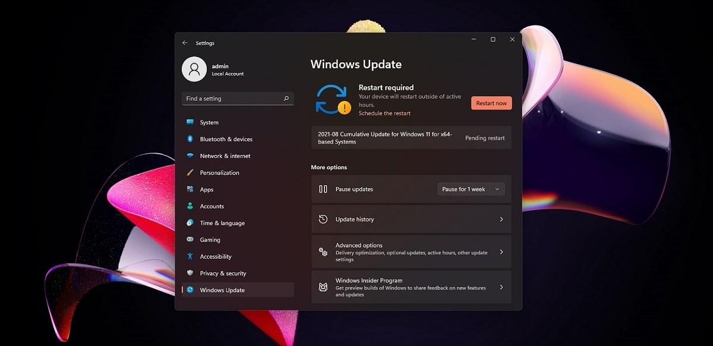This screenshot has width=713, height=346.
Task: Click the More options label
Action: coord(329,167)
